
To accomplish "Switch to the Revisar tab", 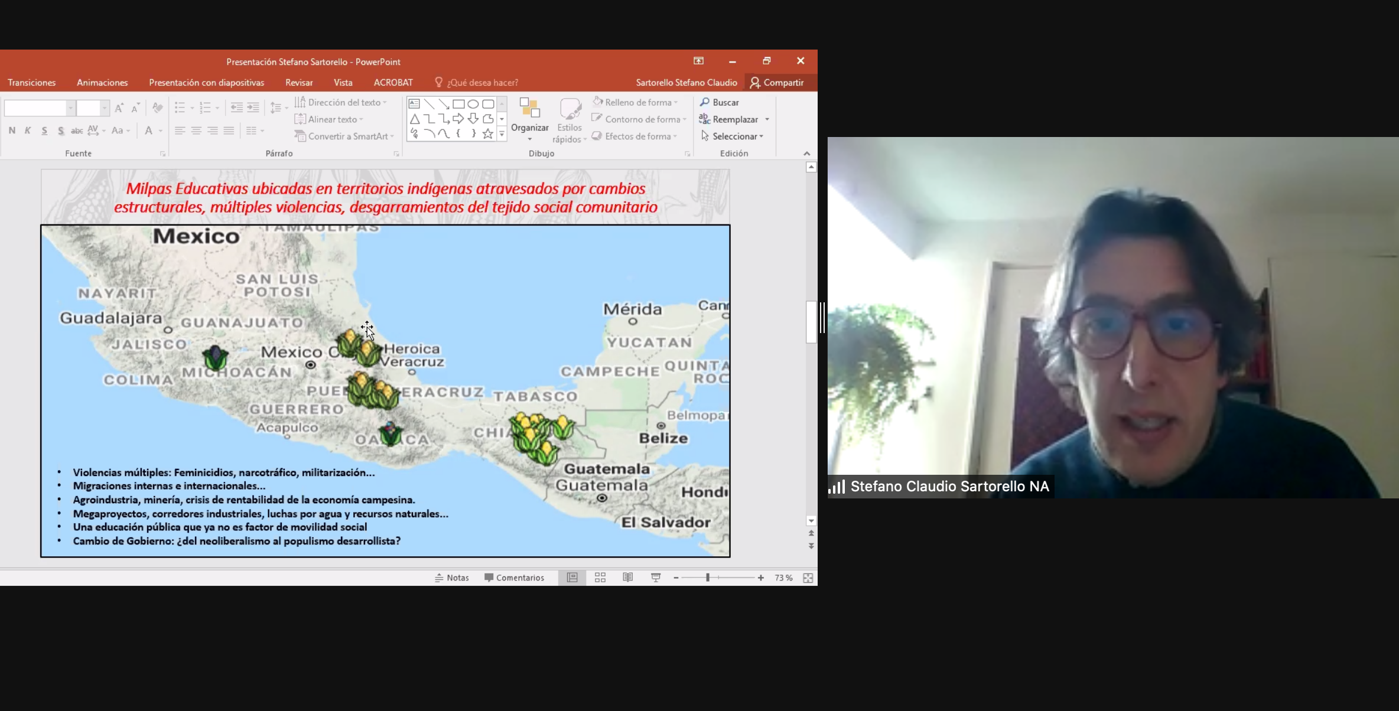I will 299,83.
